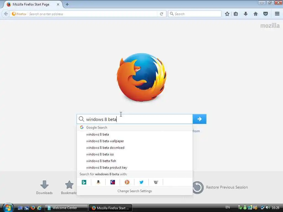
Task: Open the Firefox hamburger menu
Action: 277,14
